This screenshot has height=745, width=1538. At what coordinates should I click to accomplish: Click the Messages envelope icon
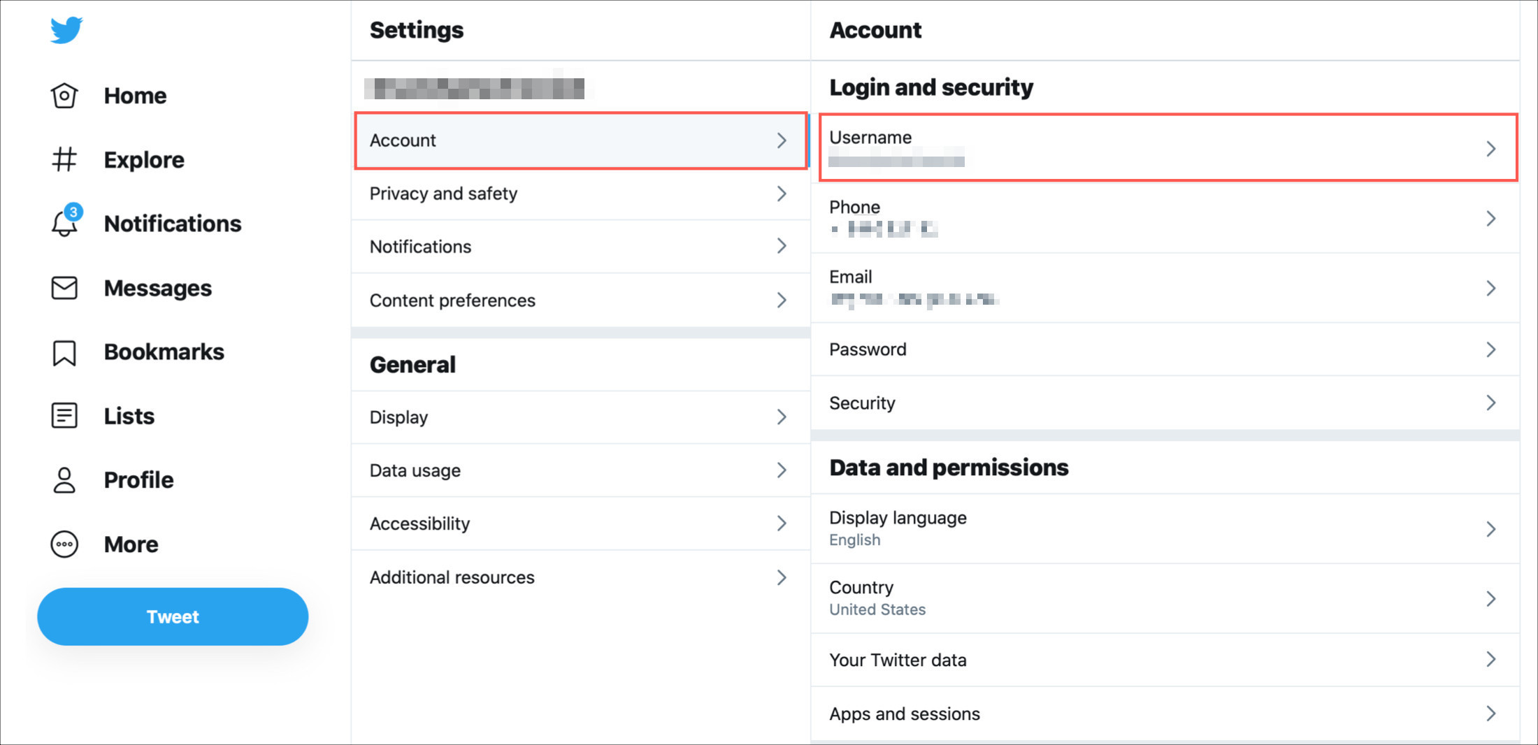point(64,288)
